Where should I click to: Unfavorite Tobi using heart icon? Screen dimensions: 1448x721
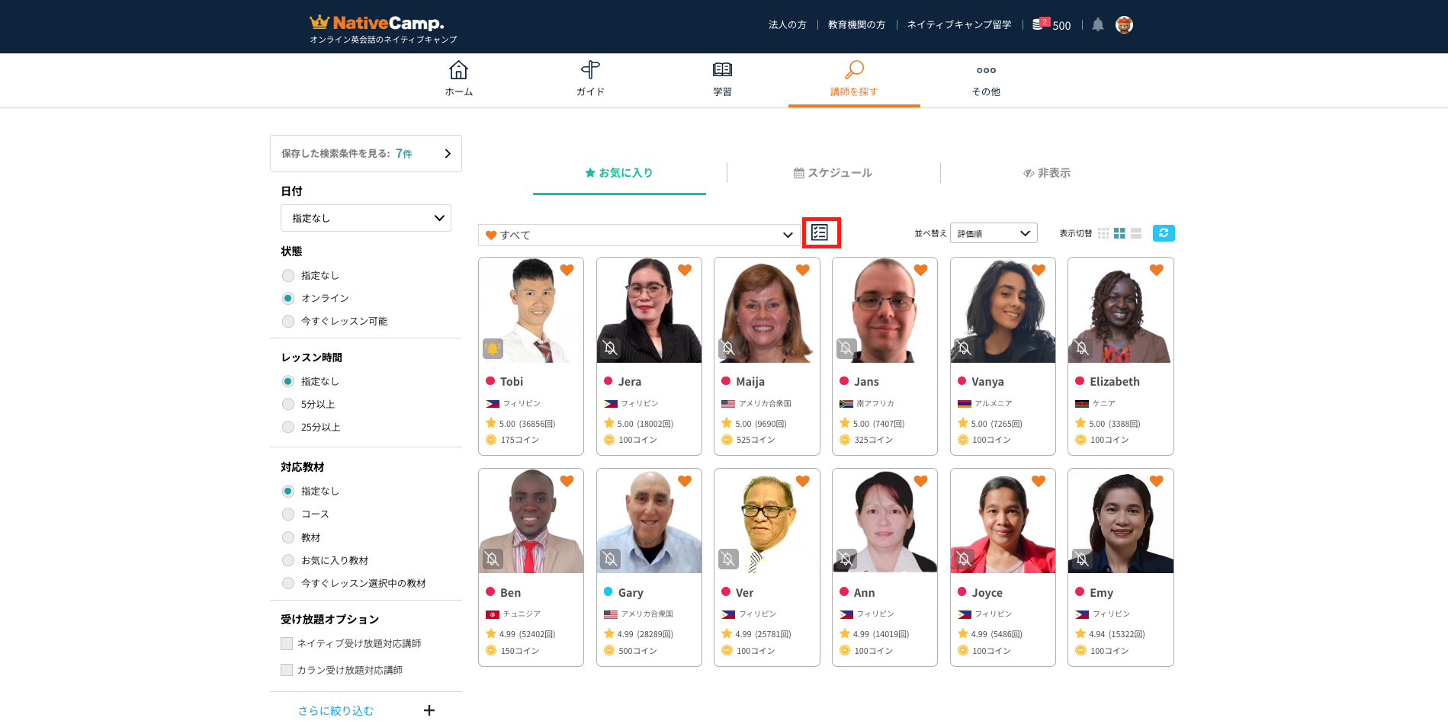567,270
